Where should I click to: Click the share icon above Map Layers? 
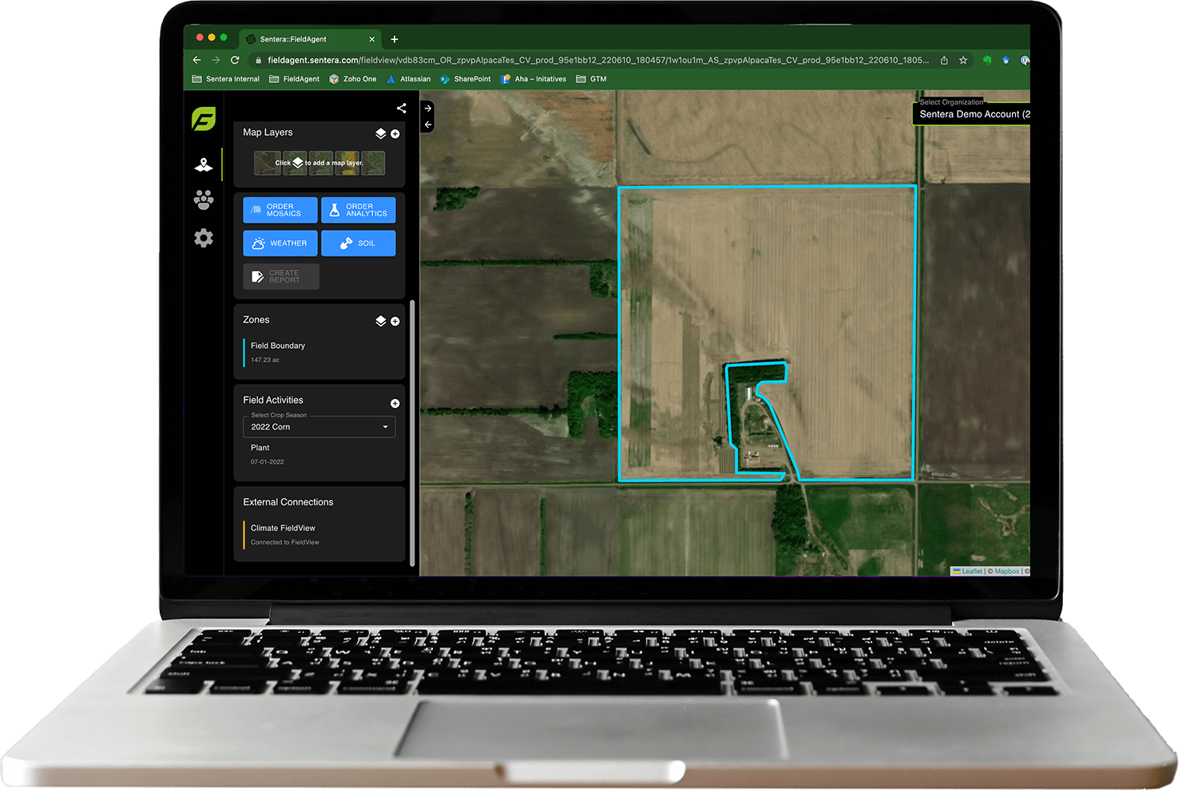tap(402, 108)
